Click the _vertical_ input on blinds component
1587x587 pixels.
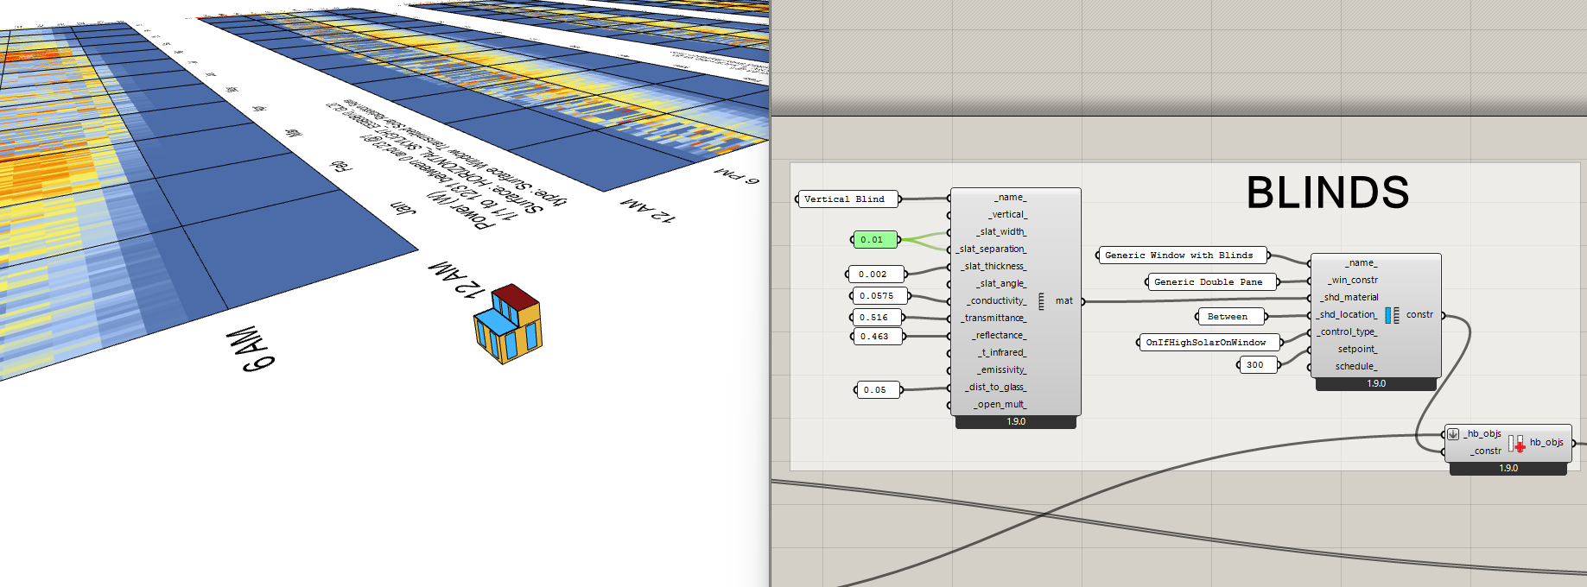(1007, 215)
